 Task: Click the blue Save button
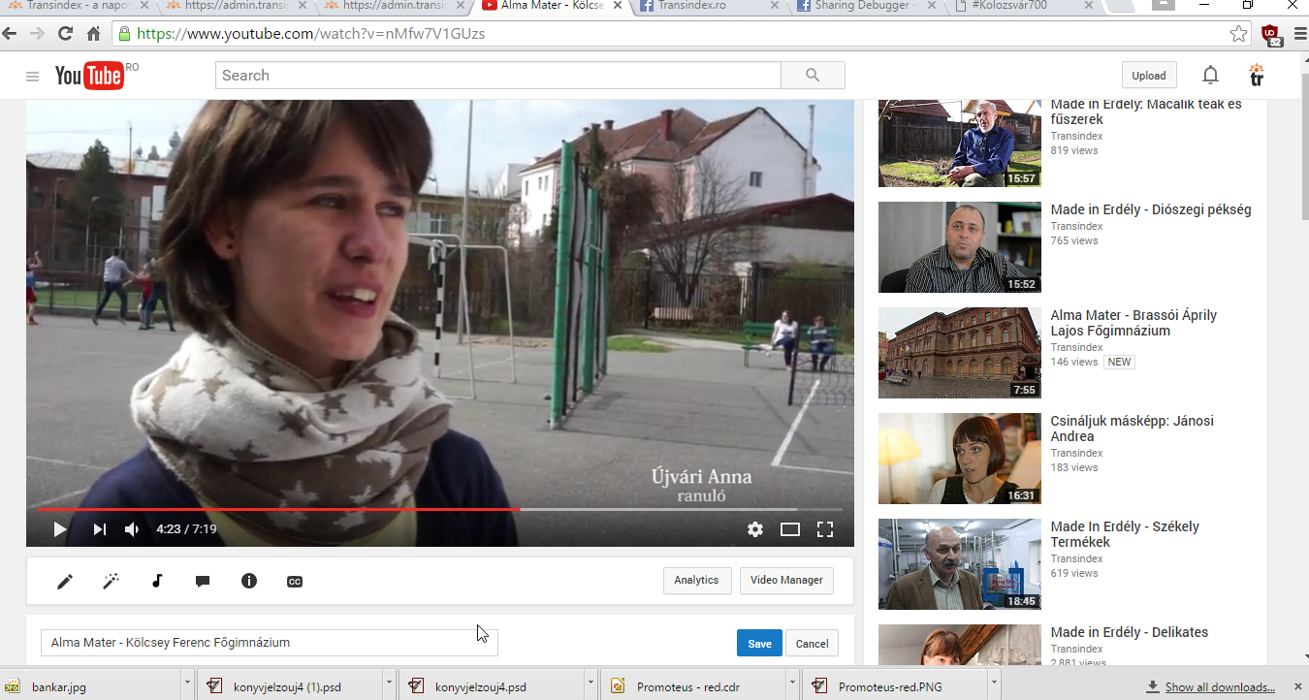759,644
